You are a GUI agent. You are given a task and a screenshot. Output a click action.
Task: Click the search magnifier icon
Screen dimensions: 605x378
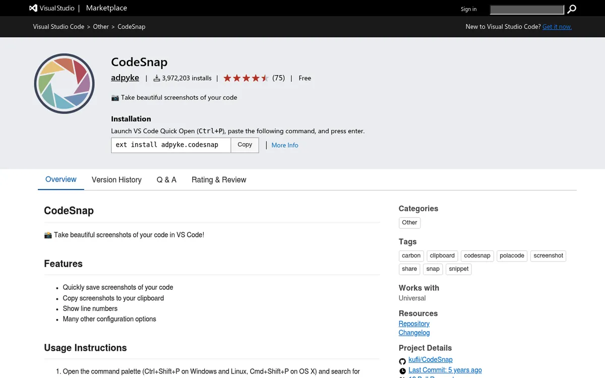coord(571,9)
